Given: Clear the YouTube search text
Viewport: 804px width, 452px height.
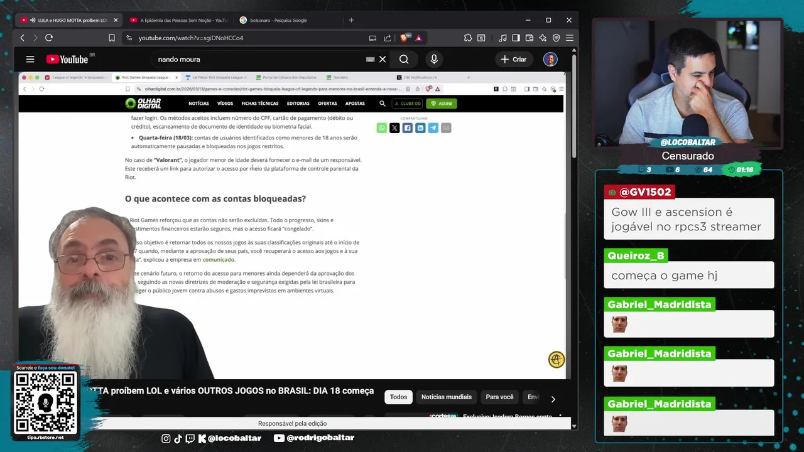Looking at the screenshot, I should (x=383, y=59).
